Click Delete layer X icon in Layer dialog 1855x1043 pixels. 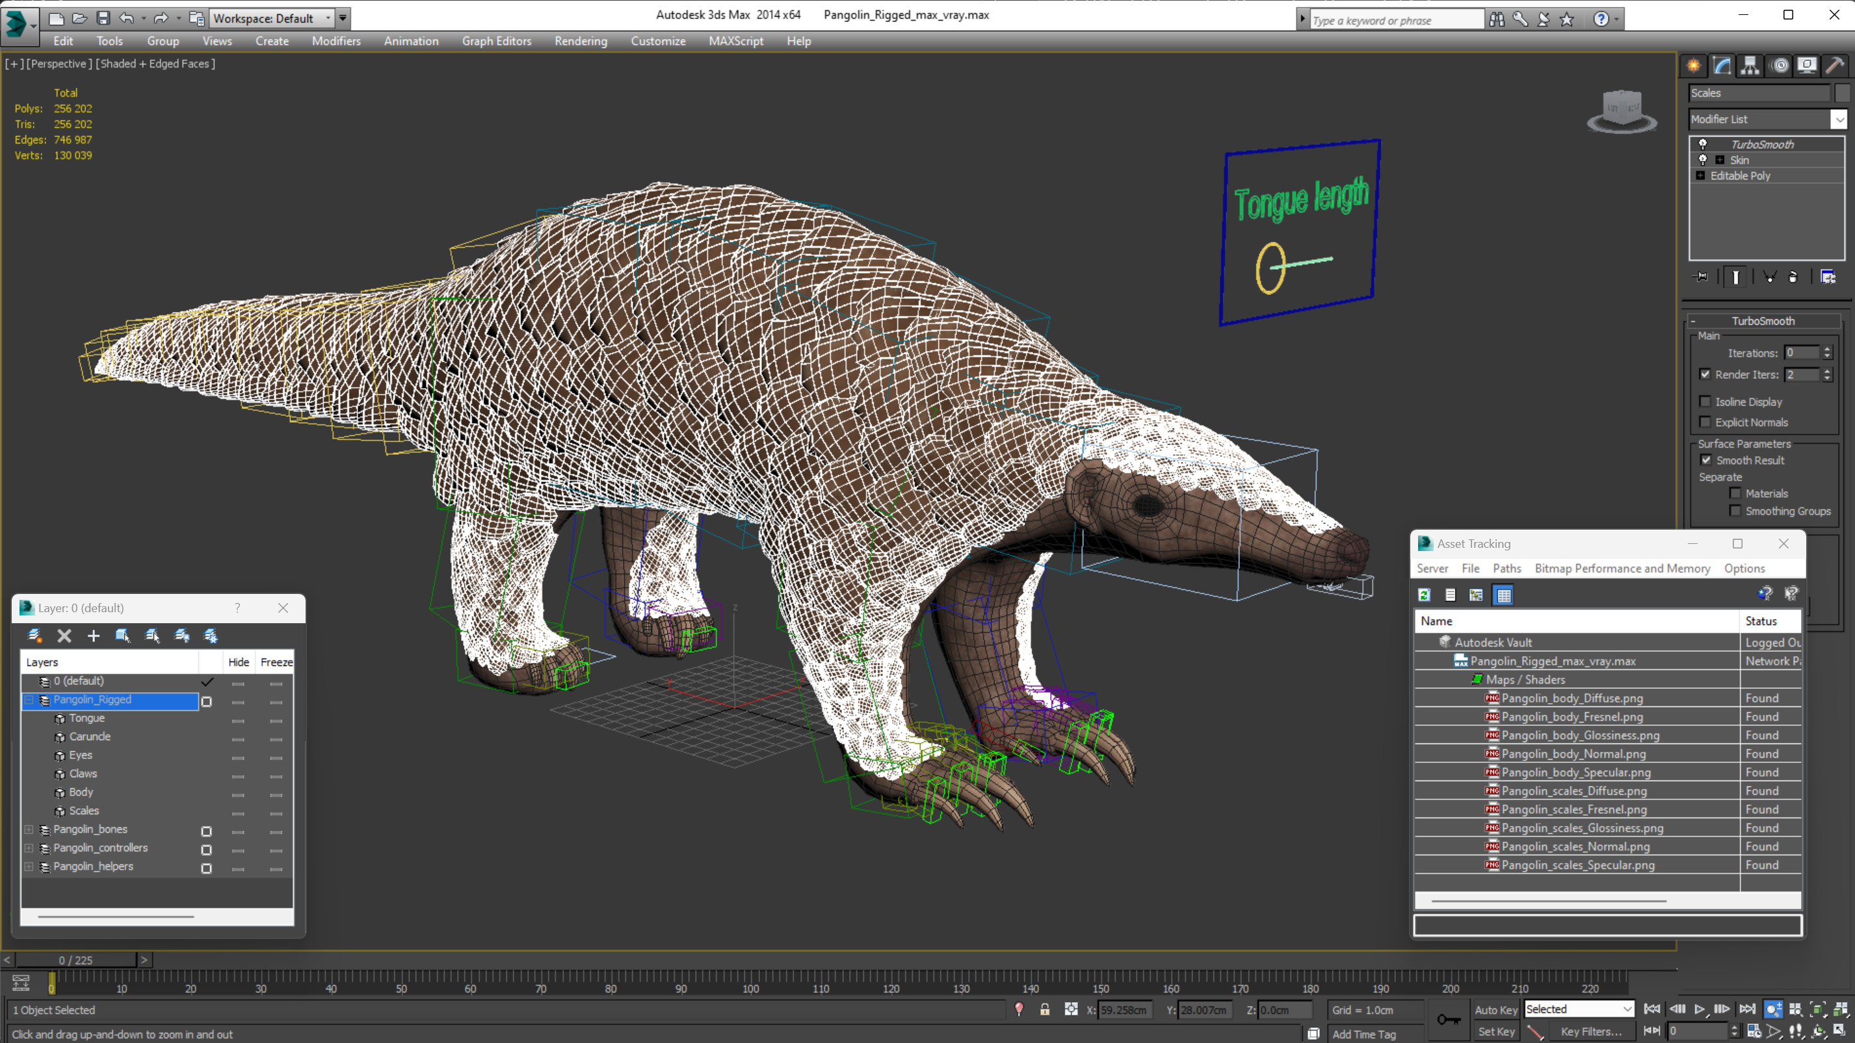click(64, 636)
